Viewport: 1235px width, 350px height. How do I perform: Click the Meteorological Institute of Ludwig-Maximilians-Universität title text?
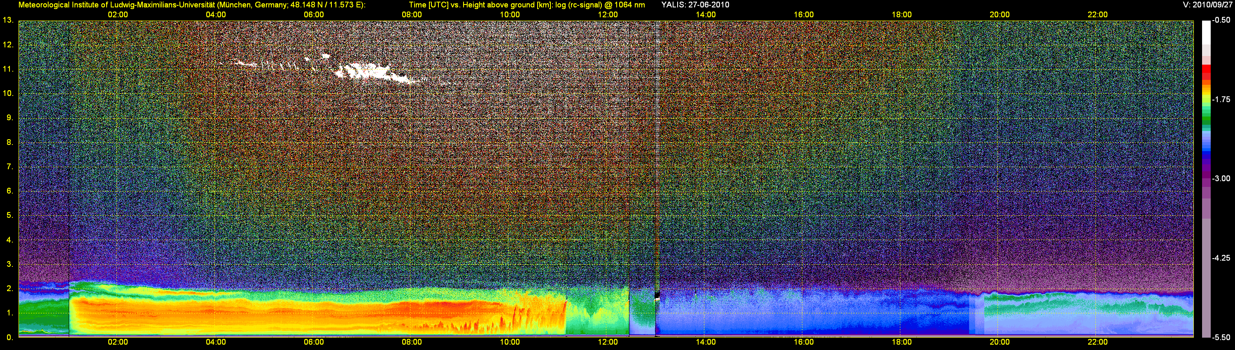pos(191,5)
